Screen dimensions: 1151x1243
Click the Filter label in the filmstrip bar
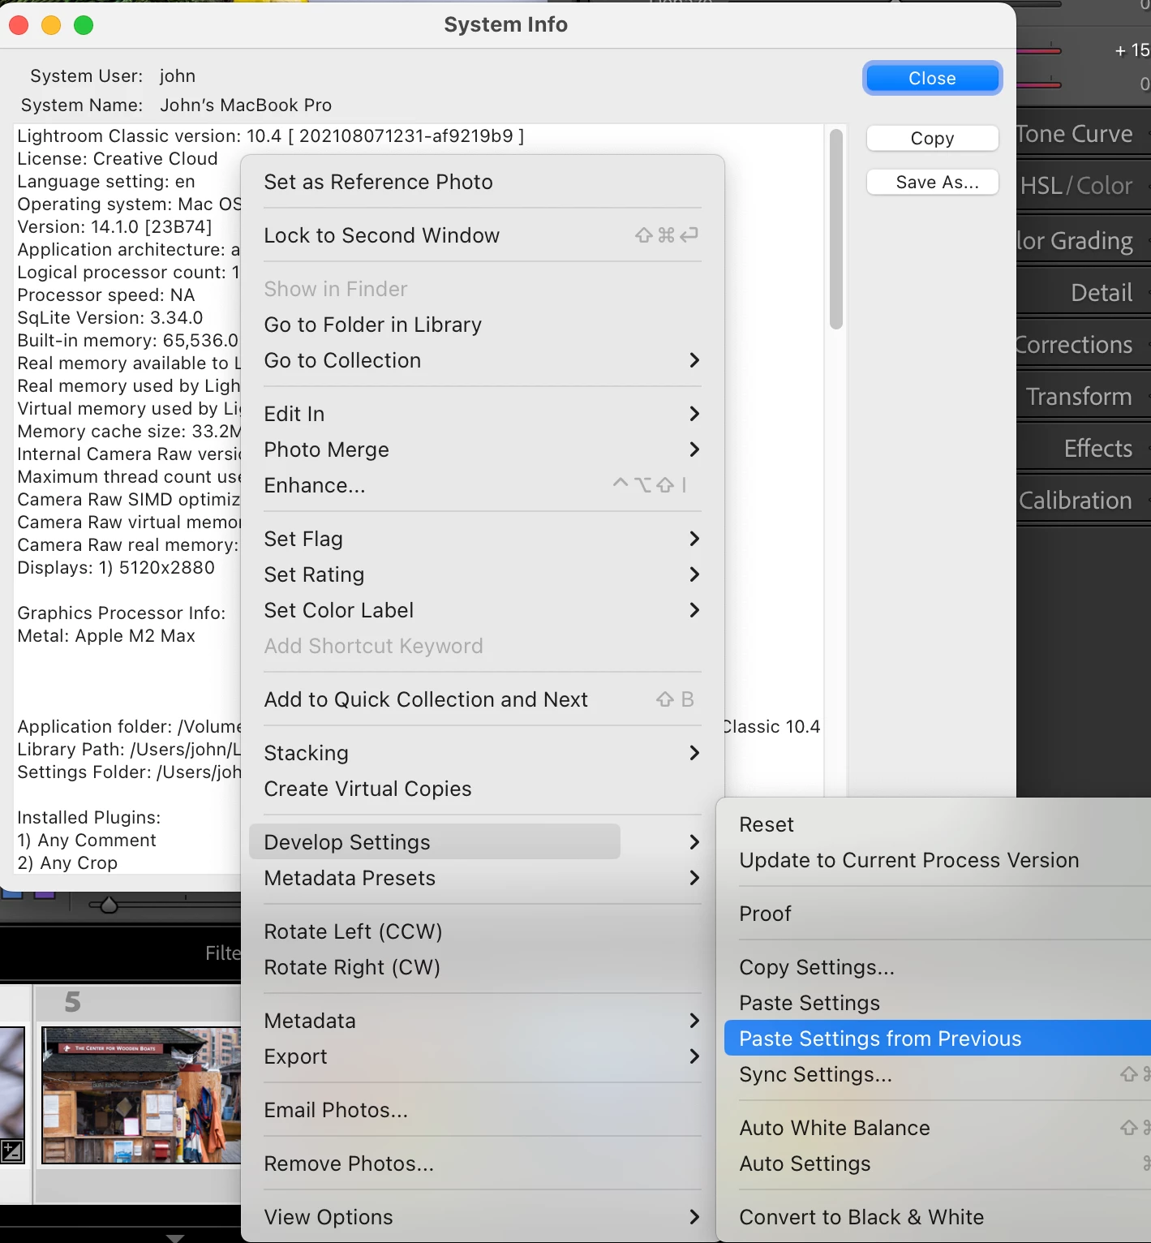tap(223, 953)
